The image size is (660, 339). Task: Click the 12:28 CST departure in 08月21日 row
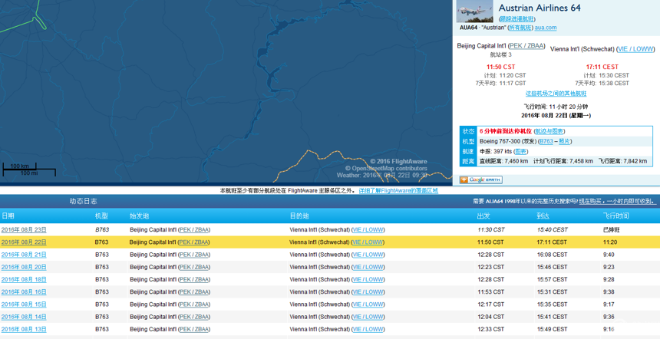(491, 255)
